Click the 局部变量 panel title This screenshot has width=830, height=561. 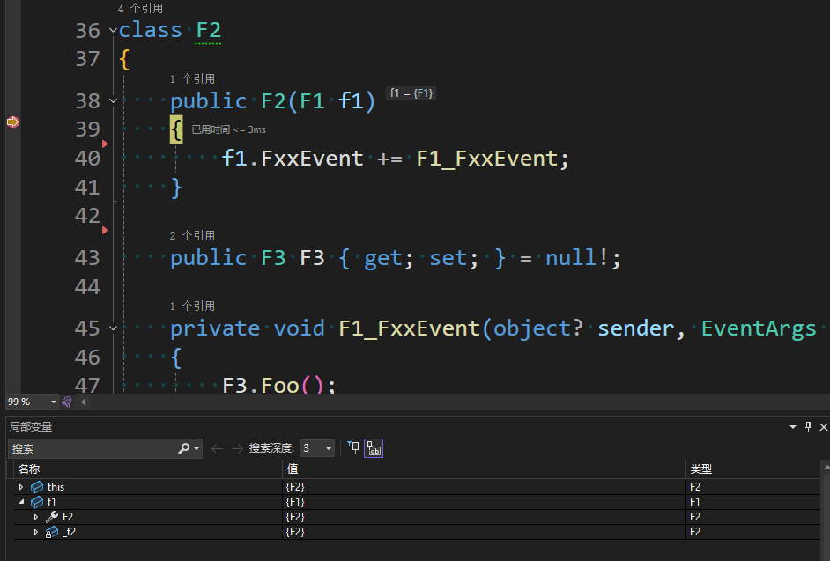[31, 426]
